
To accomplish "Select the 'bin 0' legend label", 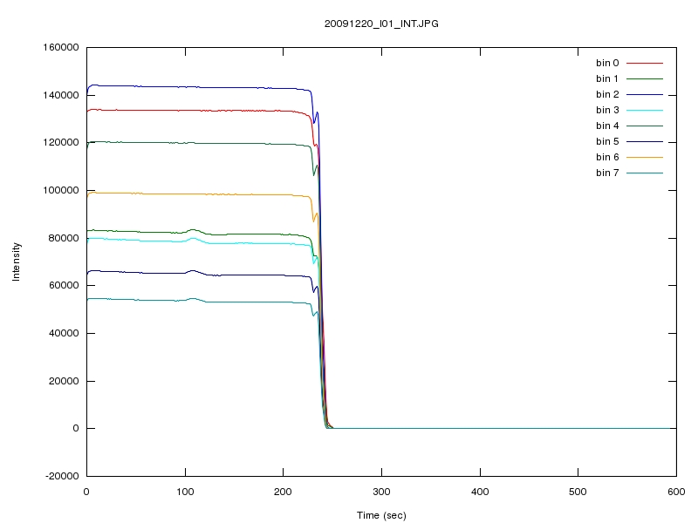I will coord(607,63).
